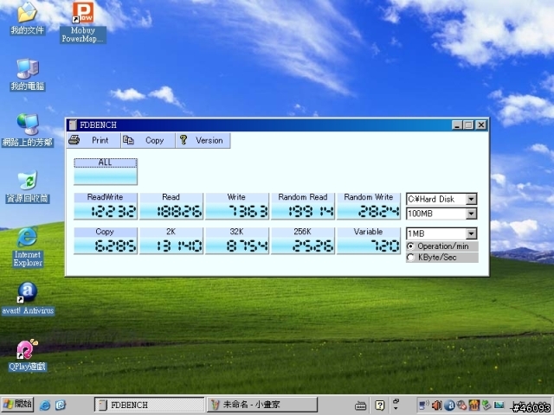The image size is (554, 415).
Task: Switch to 未命名 - 小畫家 taskbar window
Action: pos(262,405)
